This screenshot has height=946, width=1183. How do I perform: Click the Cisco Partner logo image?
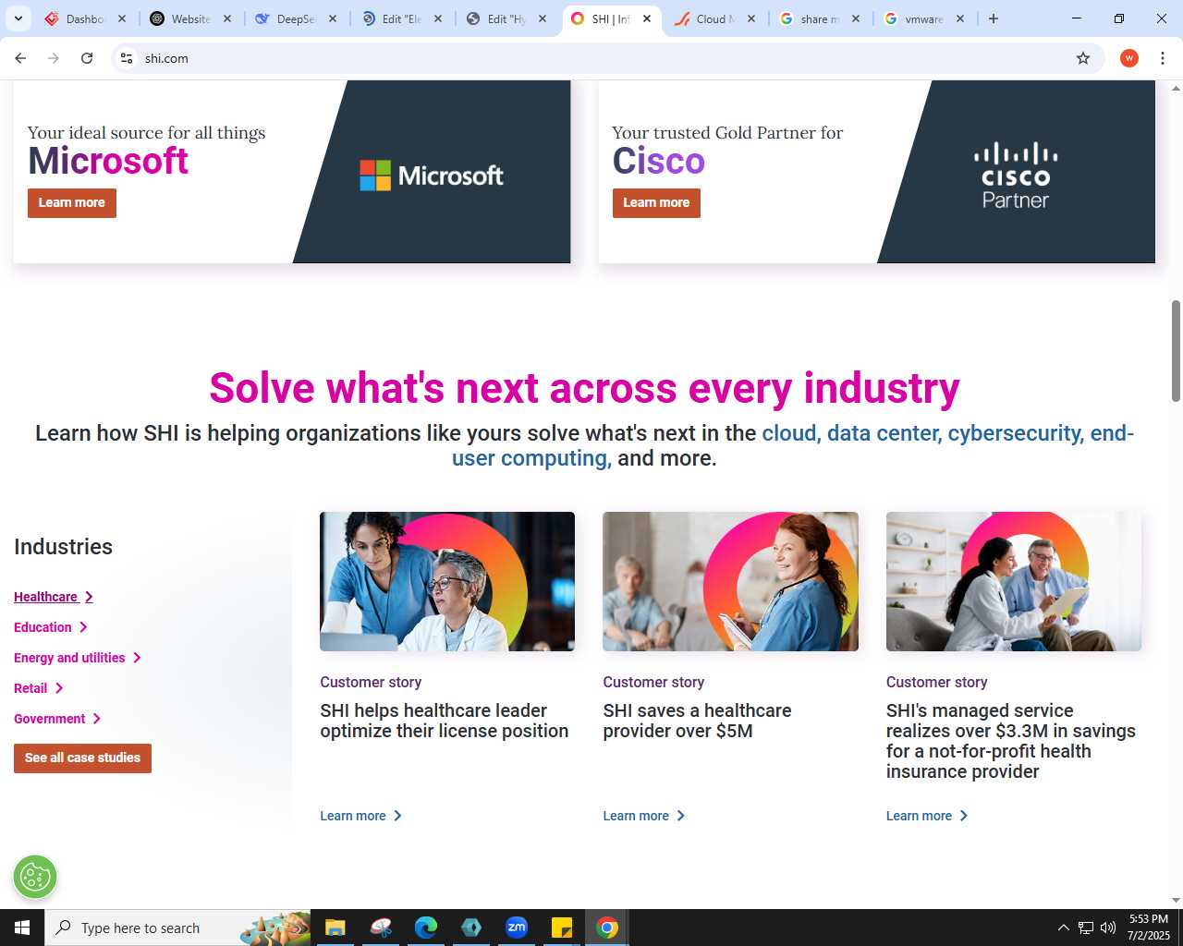[1016, 176]
